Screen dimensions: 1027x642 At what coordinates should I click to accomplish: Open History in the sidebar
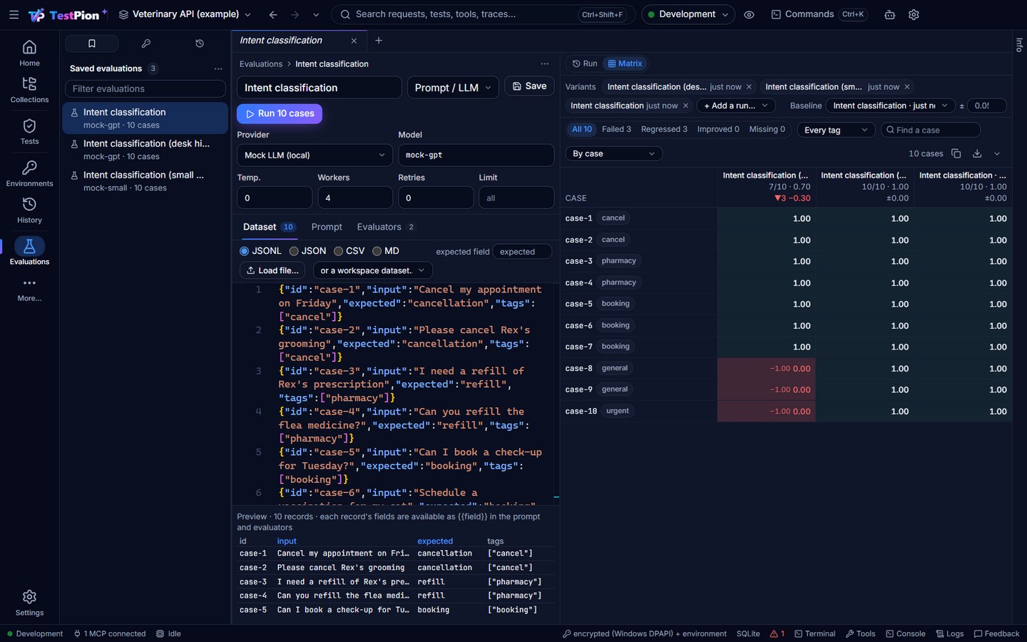[29, 210]
